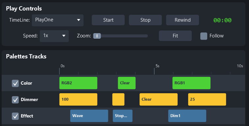Select the unlabeled yellow dimmer clip
This screenshot has width=249, height=126.
(118, 99)
